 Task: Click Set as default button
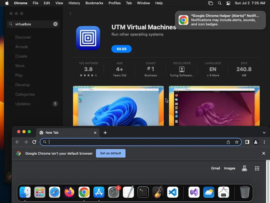(110, 153)
